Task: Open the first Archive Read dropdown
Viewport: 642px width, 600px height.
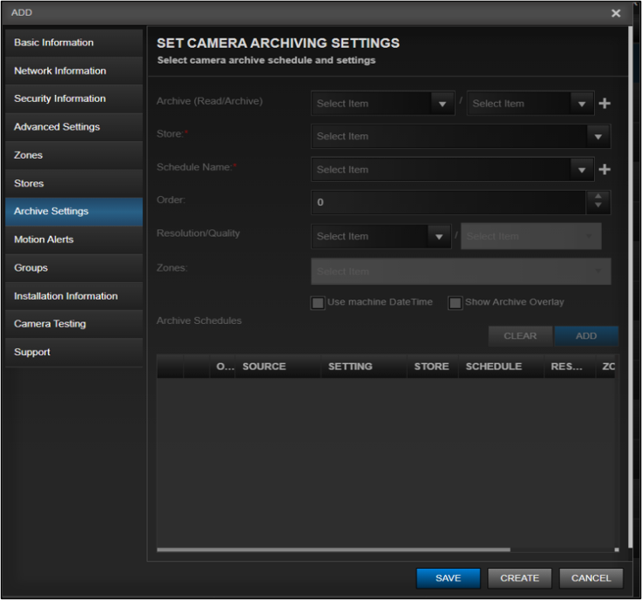Action: point(382,103)
